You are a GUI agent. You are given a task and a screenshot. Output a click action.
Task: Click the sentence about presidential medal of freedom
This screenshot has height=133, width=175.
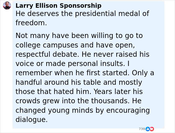82,14
